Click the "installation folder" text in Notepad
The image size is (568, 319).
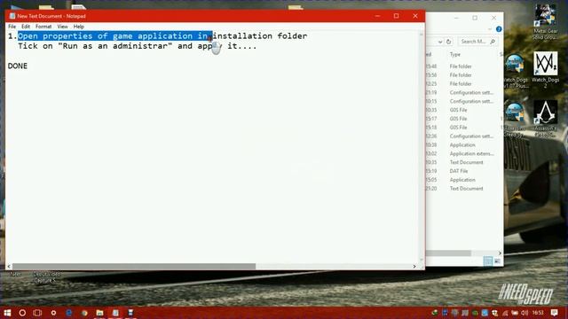tap(260, 35)
